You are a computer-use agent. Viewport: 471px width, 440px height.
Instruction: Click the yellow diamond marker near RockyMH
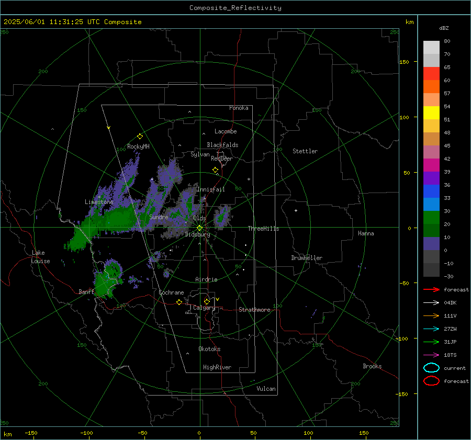pyautogui.click(x=140, y=137)
